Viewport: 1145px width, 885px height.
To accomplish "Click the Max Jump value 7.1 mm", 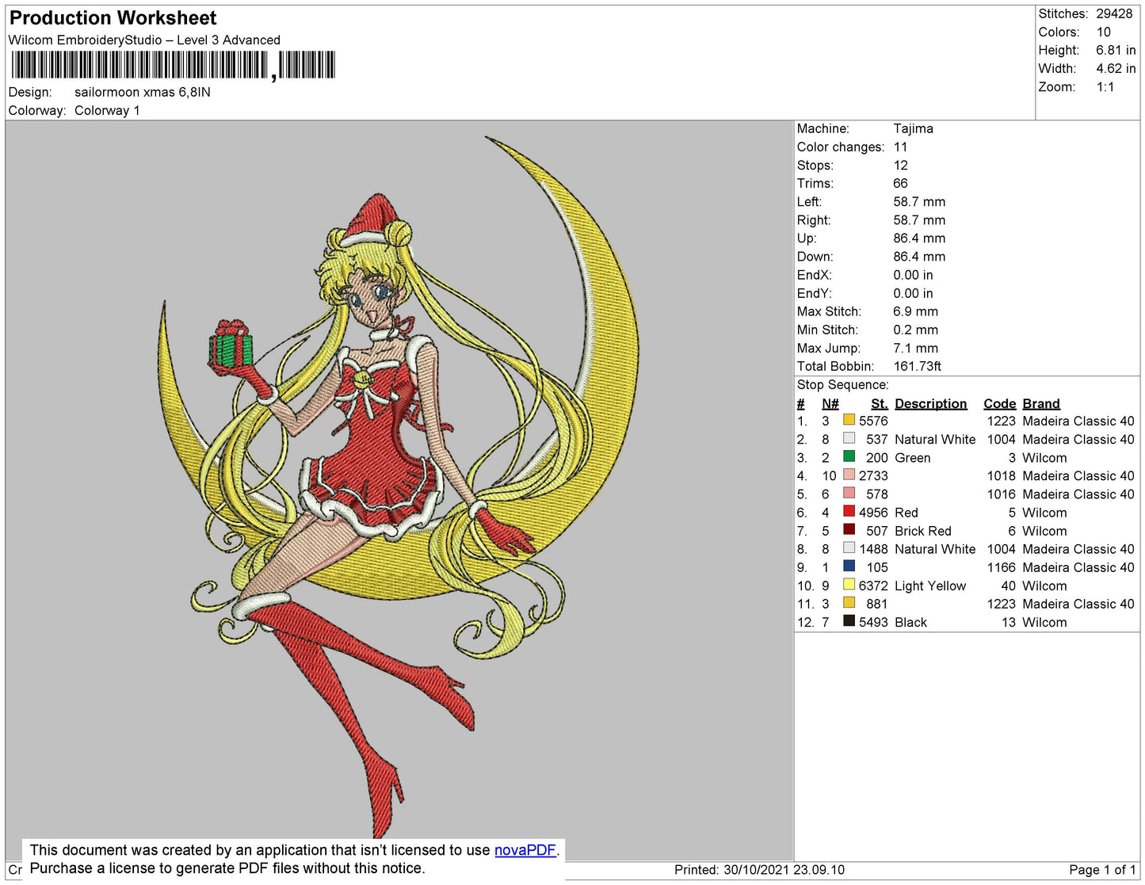I will pos(915,348).
